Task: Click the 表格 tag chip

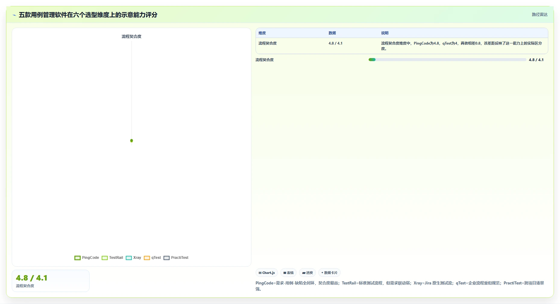Action: [288, 273]
